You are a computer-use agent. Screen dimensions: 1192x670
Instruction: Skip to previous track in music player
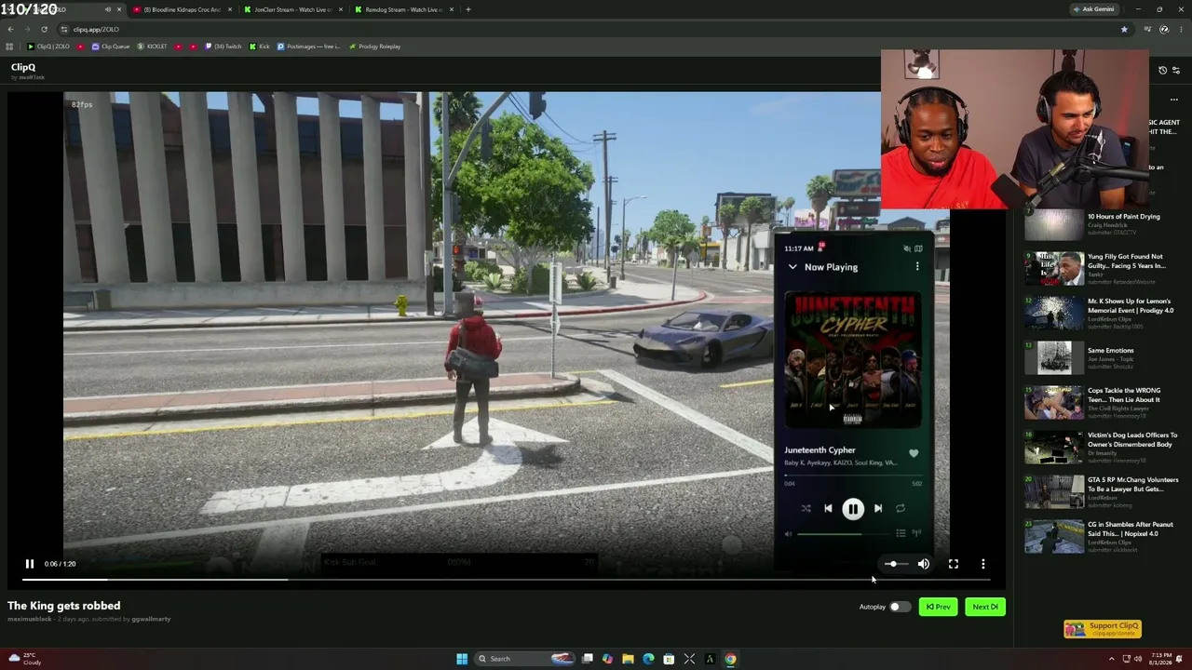(x=828, y=509)
